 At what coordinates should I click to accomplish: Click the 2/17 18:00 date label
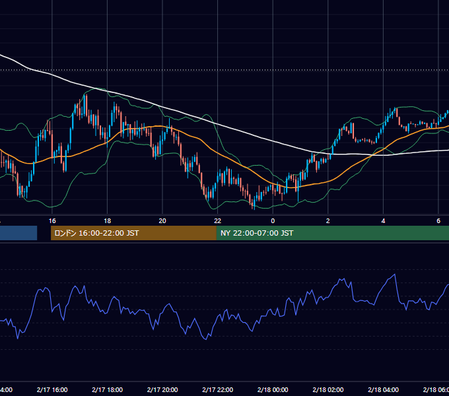coord(108,389)
